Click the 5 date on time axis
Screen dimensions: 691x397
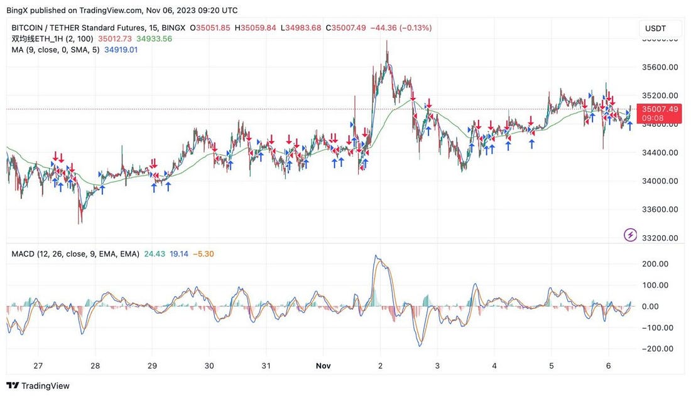pyautogui.click(x=552, y=366)
